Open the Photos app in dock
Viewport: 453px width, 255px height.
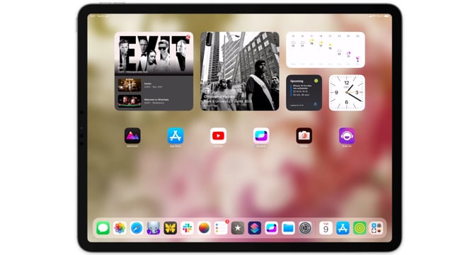[x=120, y=228]
